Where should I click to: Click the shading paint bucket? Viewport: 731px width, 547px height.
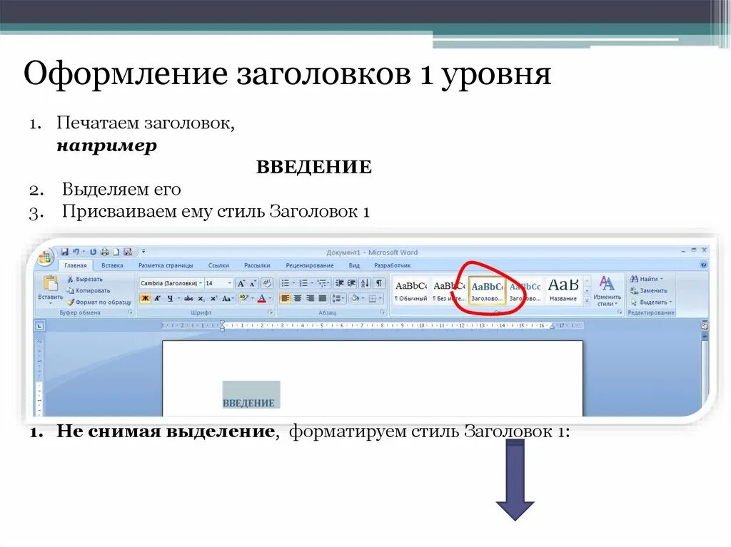pyautogui.click(x=355, y=298)
